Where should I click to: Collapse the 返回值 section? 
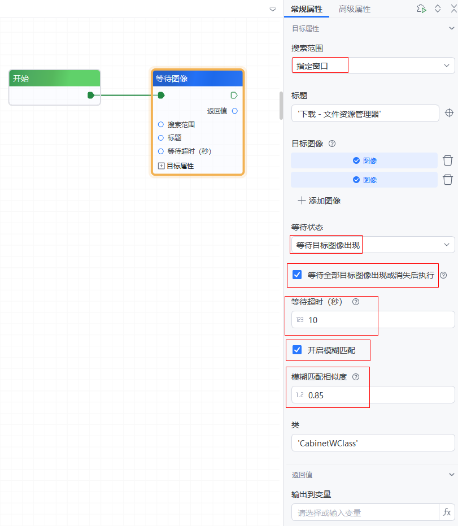(x=451, y=475)
